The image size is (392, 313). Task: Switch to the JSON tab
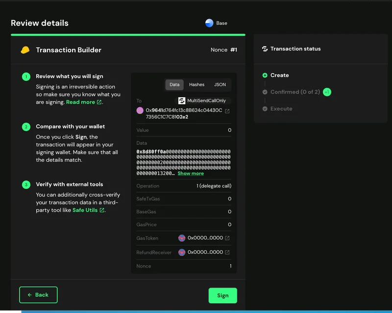(220, 85)
